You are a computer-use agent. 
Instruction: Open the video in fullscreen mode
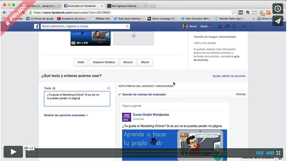click(278, 153)
